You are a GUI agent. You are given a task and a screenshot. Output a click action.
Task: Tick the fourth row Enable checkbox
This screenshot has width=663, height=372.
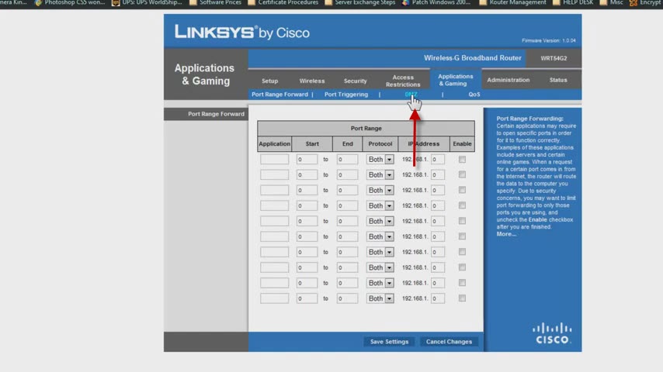pyautogui.click(x=462, y=205)
